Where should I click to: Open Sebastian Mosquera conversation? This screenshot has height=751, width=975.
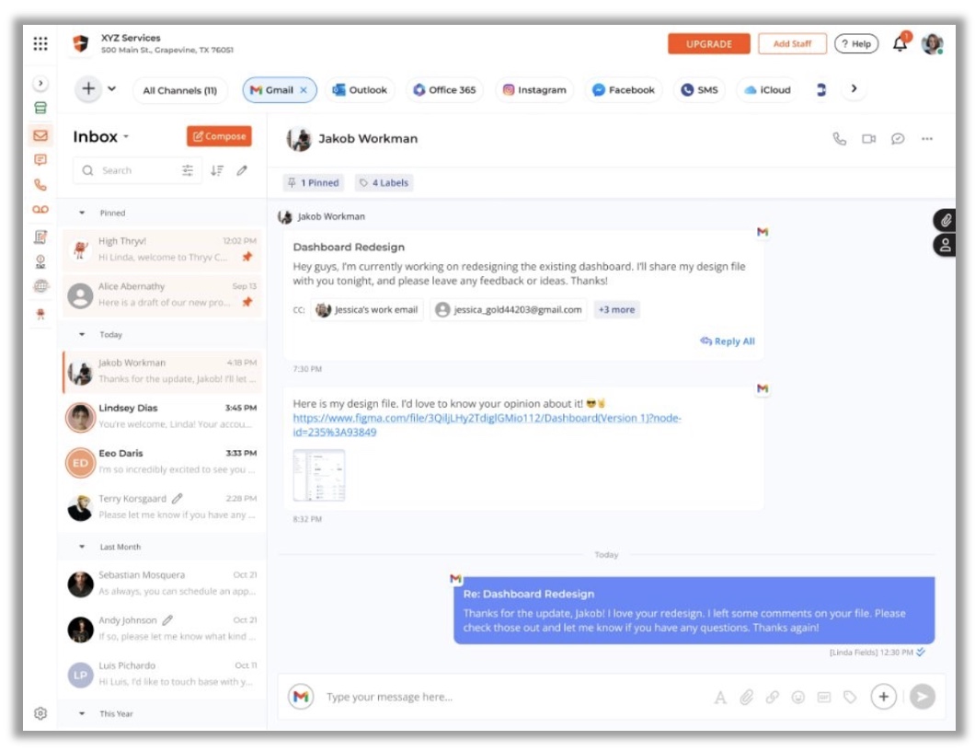162,583
